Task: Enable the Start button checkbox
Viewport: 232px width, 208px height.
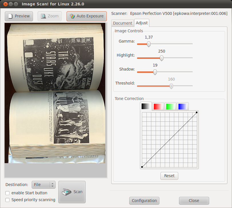Action: click(x=7, y=193)
